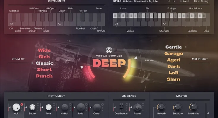Select the Hi-Hat instrument icon
Viewport: 218px width, 118px height.
[65, 107]
